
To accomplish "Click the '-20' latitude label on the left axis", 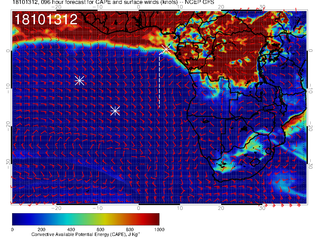I will [x=8, y=126].
